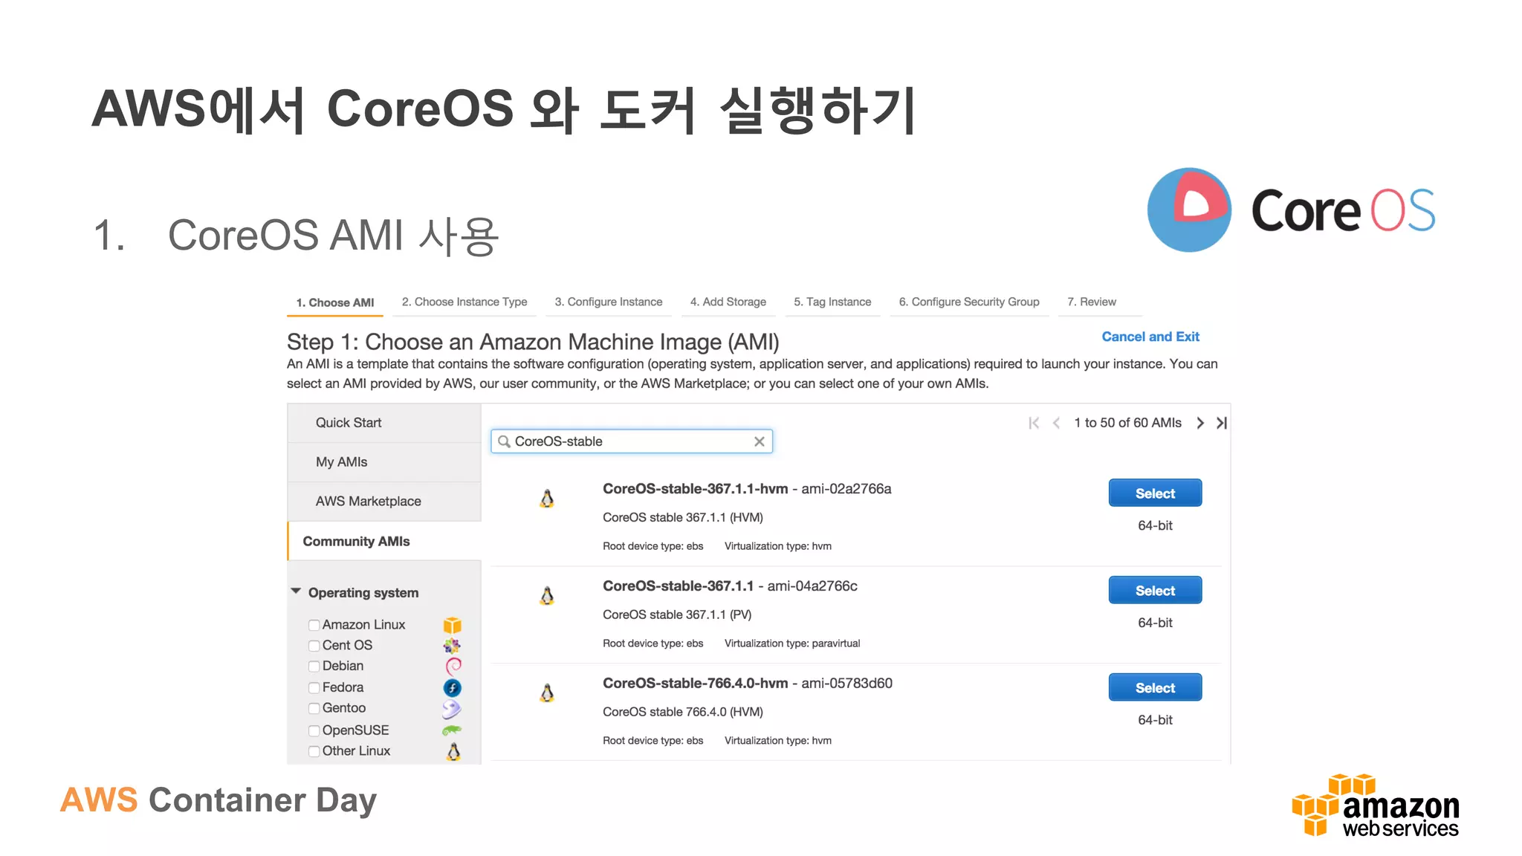This screenshot has height=856, width=1522.
Task: Go to 6. Configure Security Group tab
Action: click(969, 302)
